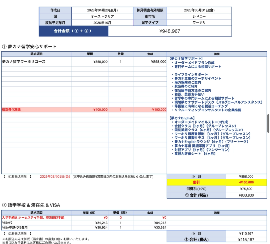Image resolution: width=270 pixels, height=244 pixels.
Task: Click the ① 合計 (税込) amount ¥833,800
Action: tap(246, 195)
